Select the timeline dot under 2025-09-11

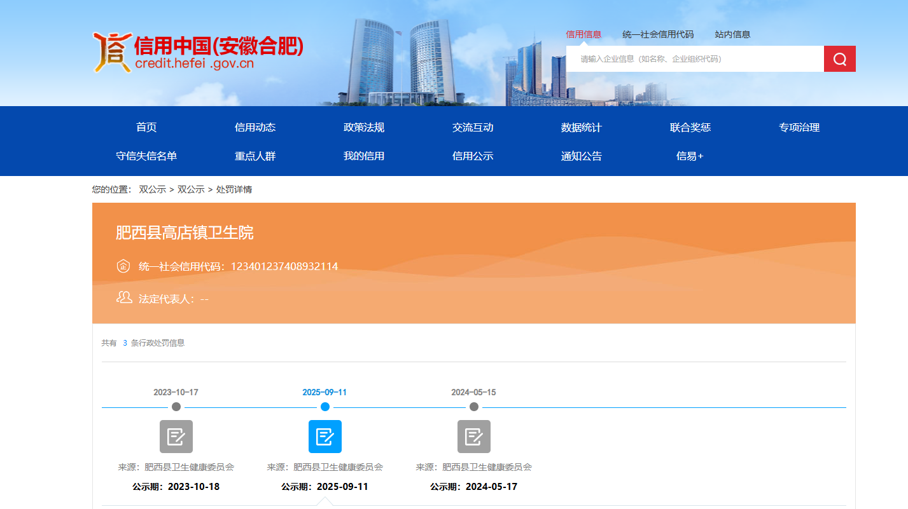click(325, 407)
